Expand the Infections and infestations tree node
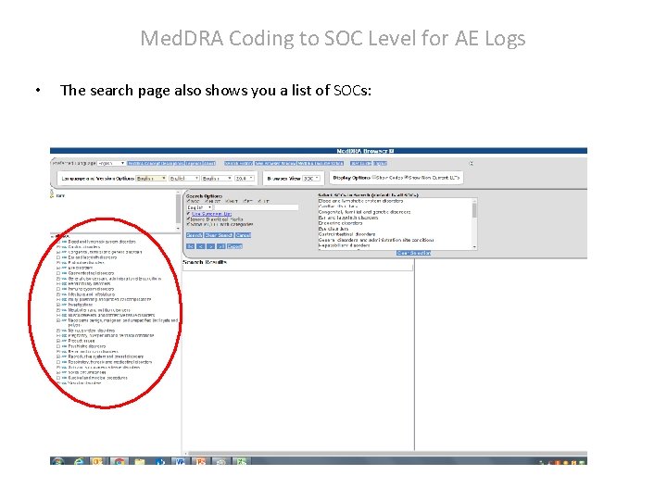The image size is (667, 500). click(58, 294)
